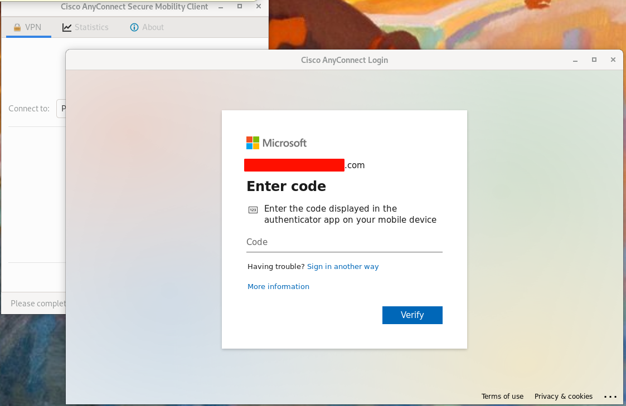Open the three-dots more options menu
The image size is (626, 406).
(x=610, y=397)
